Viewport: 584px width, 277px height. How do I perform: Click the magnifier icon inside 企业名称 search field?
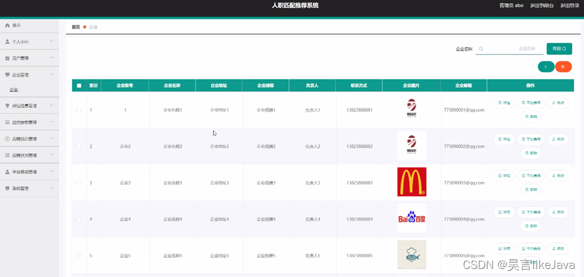pos(481,49)
